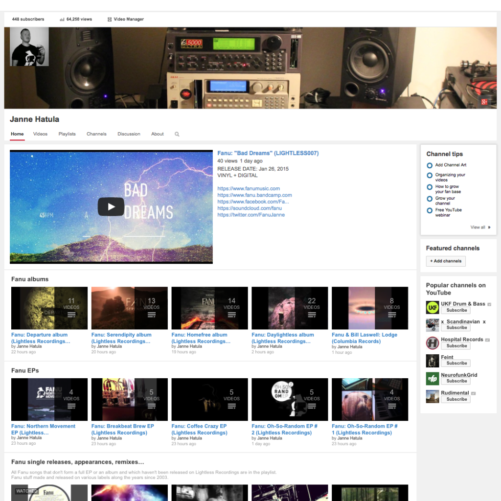This screenshot has width=501, height=501.
Task: Click the 448 subscribers count
Action: 28,19
